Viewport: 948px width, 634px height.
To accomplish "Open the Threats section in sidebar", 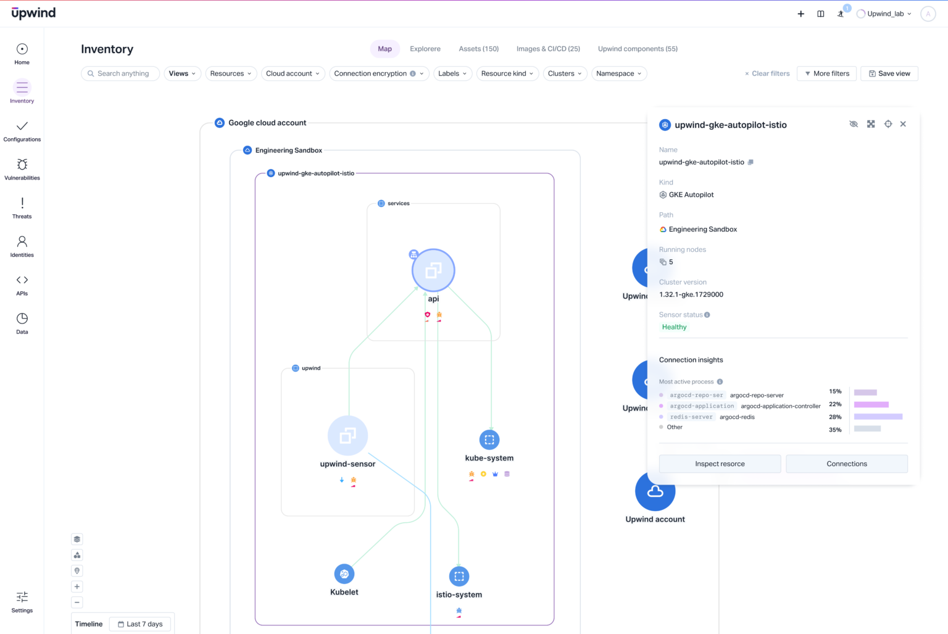I will click(22, 206).
